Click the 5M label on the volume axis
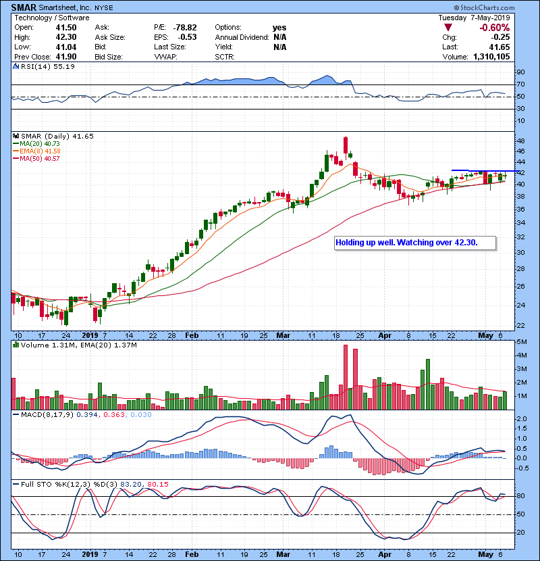 522,342
